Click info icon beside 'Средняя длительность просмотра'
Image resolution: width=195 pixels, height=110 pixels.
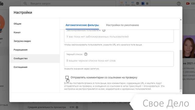[x=77, y=107]
